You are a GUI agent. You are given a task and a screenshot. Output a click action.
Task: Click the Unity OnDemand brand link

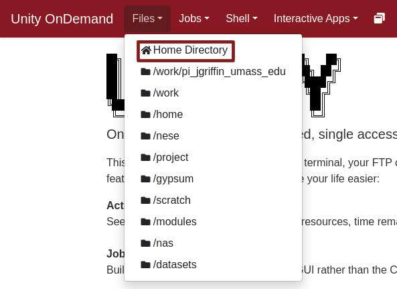(x=62, y=19)
